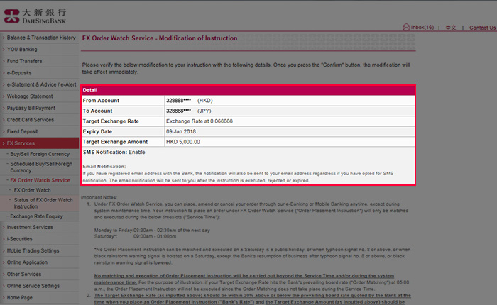497x305 pixels.
Task: Click the Expiry Date label
Action: point(97,131)
